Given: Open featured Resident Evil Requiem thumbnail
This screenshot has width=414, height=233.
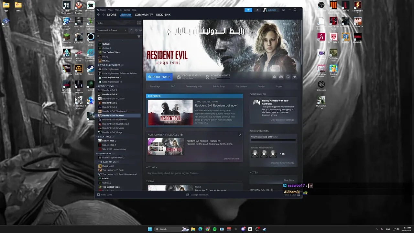Looking at the screenshot, I should pos(170,112).
